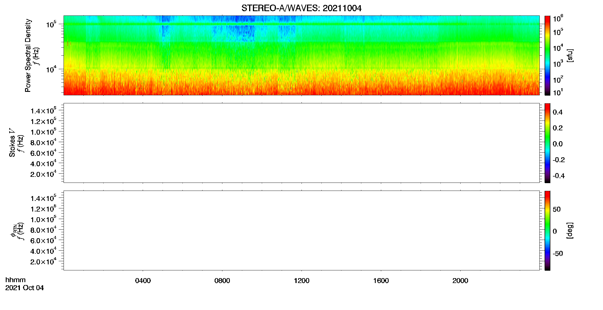The height and width of the screenshot is (310, 603).
Task: Click the 4.0×10^4 tick on the φ RTN axis
Action: click(43, 251)
